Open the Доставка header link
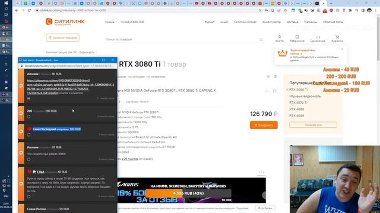This screenshot has height=213, width=380. [x=292, y=22]
